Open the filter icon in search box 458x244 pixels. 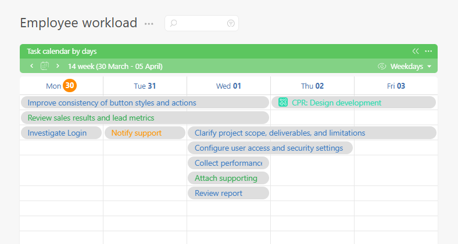pos(231,23)
